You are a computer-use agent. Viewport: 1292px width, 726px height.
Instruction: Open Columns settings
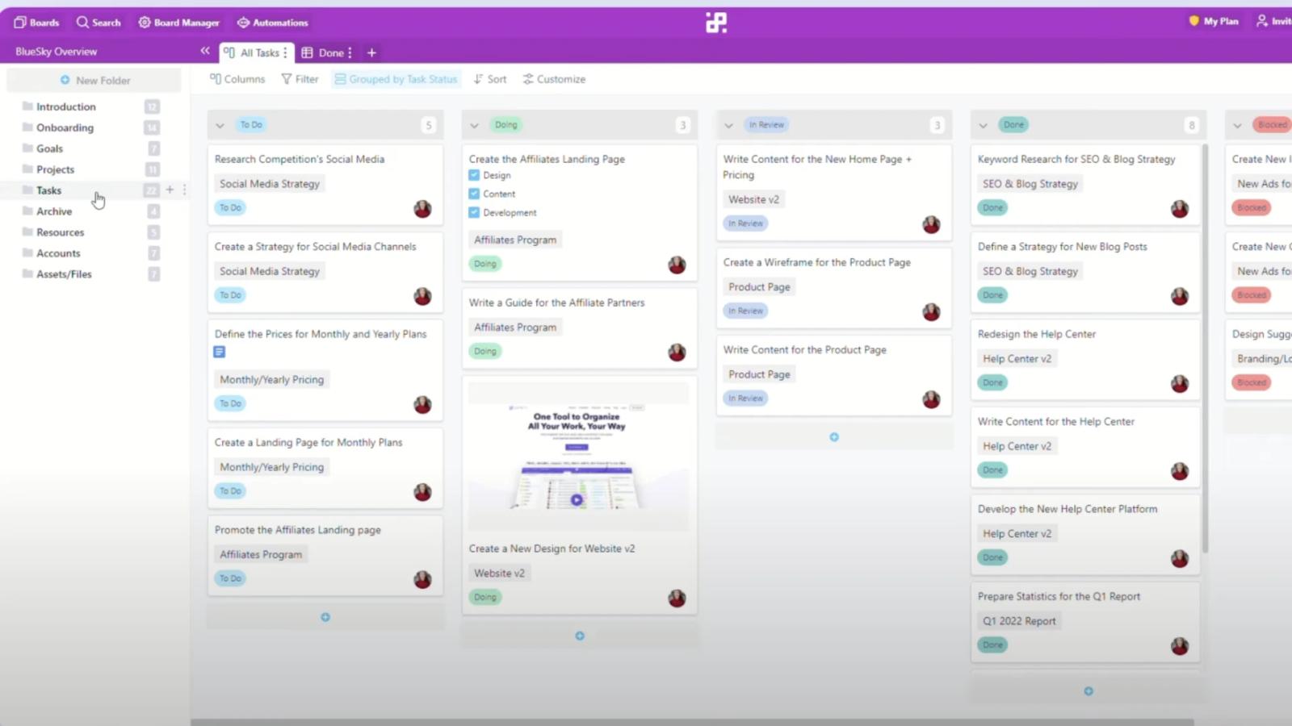(237, 79)
